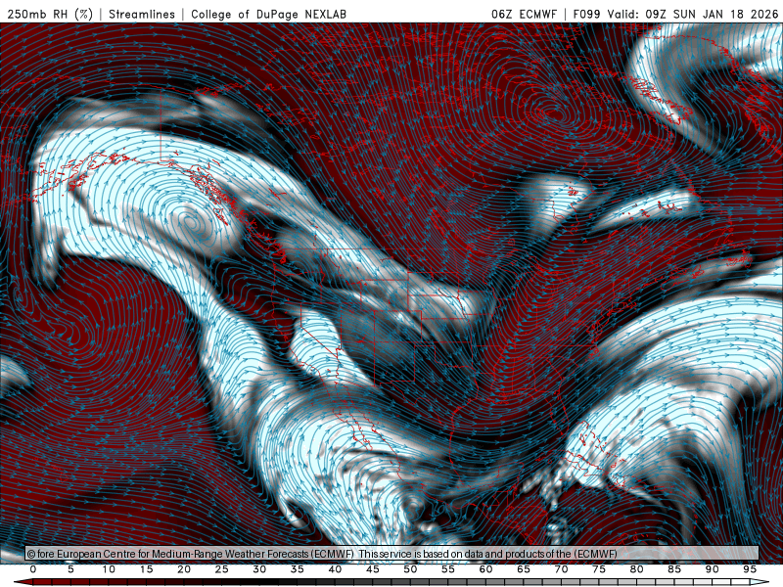Click the "250mb RH (%)" title text
Screen dimensions: 783x587
click(x=50, y=14)
